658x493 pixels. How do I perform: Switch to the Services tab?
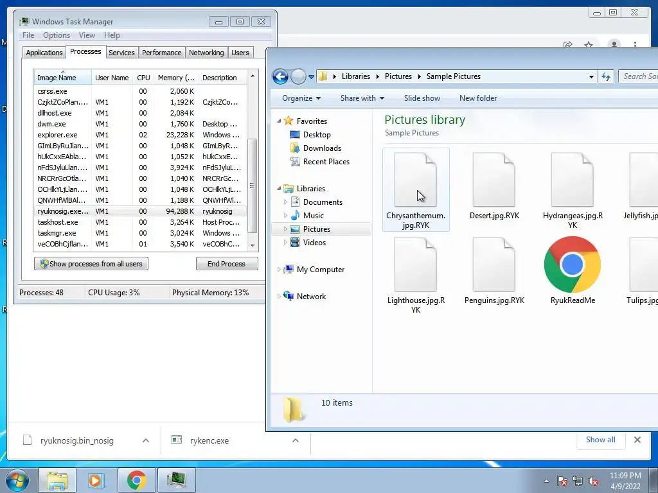121,53
